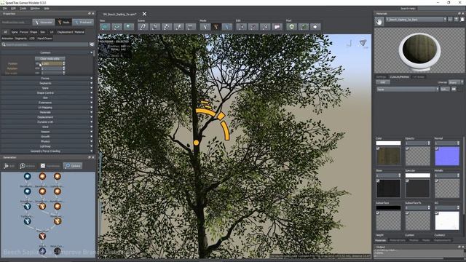Click third Edit group toolbar icon
This screenshot has width=466, height=262.
click(265, 27)
